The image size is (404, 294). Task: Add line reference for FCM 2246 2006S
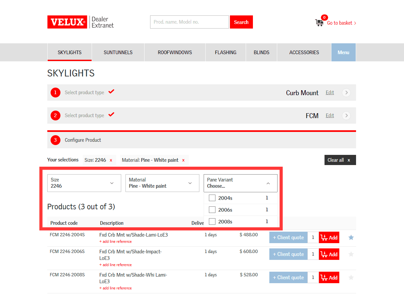point(116,265)
